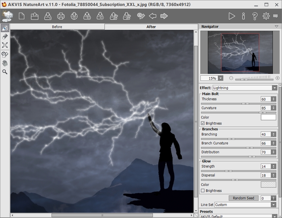The width and height of the screenshot is (282, 218).
Task: Adjust Thickness value with the stepper
Action: pos(274,99)
